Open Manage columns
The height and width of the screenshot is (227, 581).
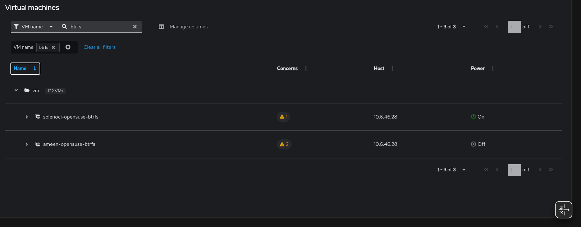(x=183, y=27)
